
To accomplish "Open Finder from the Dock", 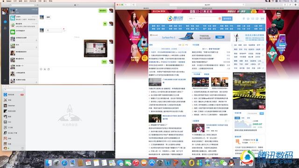I will coord(48,163).
